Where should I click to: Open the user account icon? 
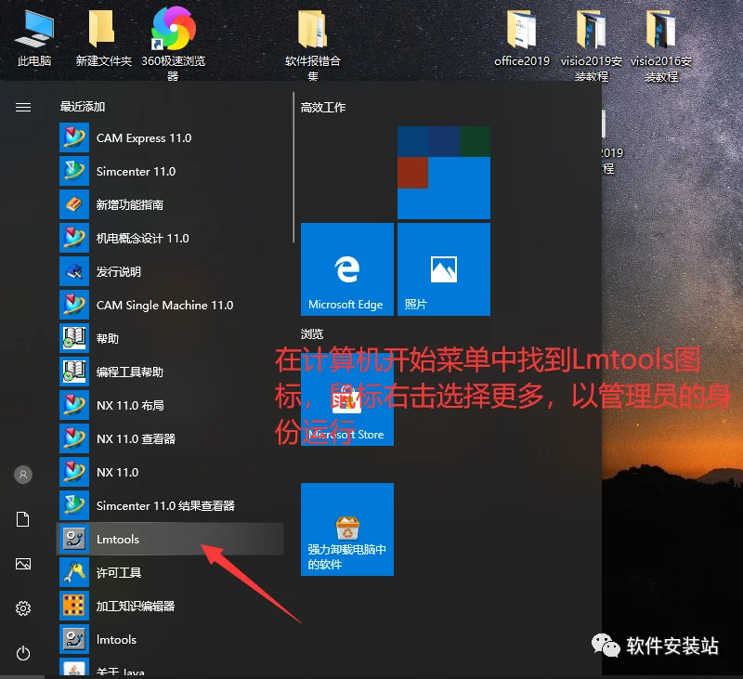(23, 475)
